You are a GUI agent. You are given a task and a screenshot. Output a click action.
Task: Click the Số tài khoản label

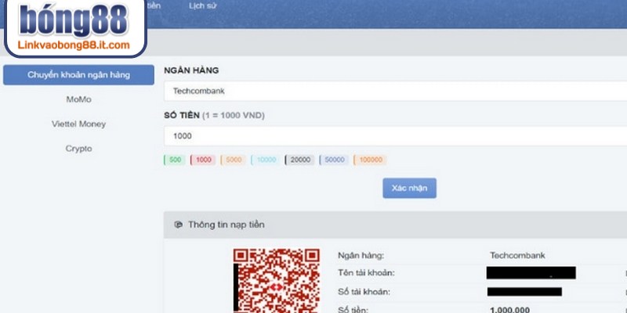(x=364, y=292)
